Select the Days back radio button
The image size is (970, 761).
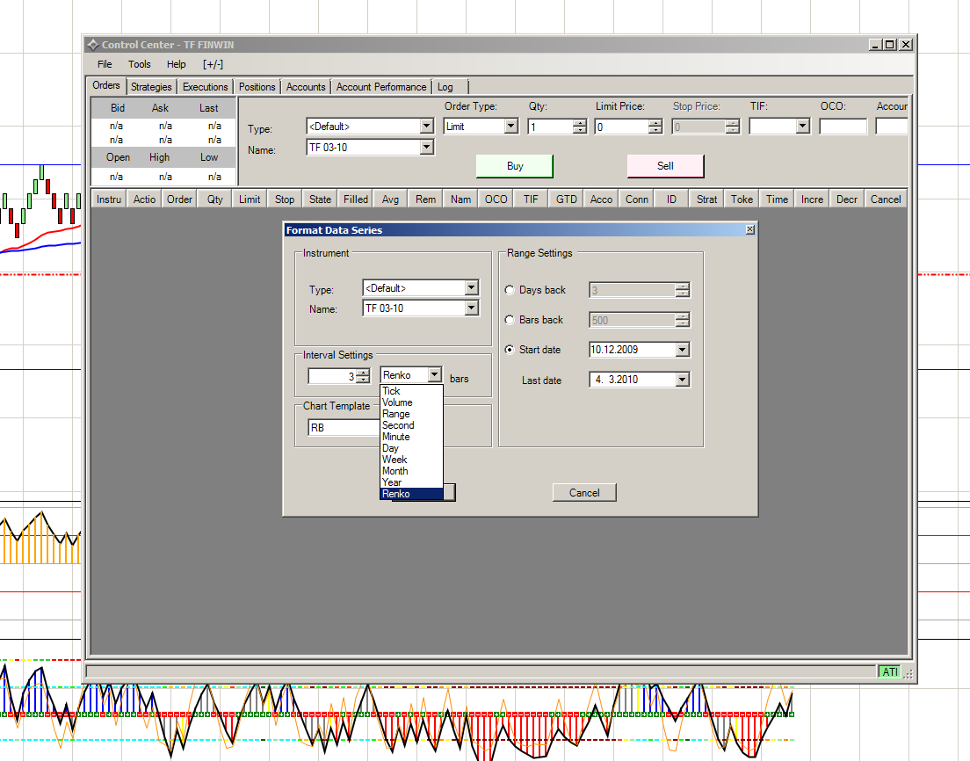510,290
